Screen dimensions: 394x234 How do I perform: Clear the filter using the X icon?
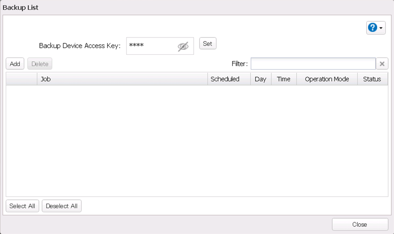(382, 64)
